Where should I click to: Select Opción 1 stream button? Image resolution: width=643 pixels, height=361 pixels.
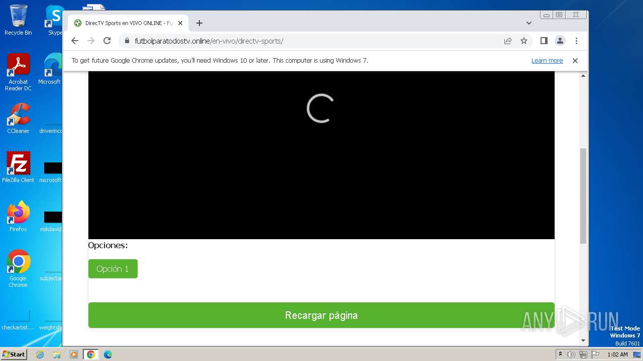coord(113,269)
